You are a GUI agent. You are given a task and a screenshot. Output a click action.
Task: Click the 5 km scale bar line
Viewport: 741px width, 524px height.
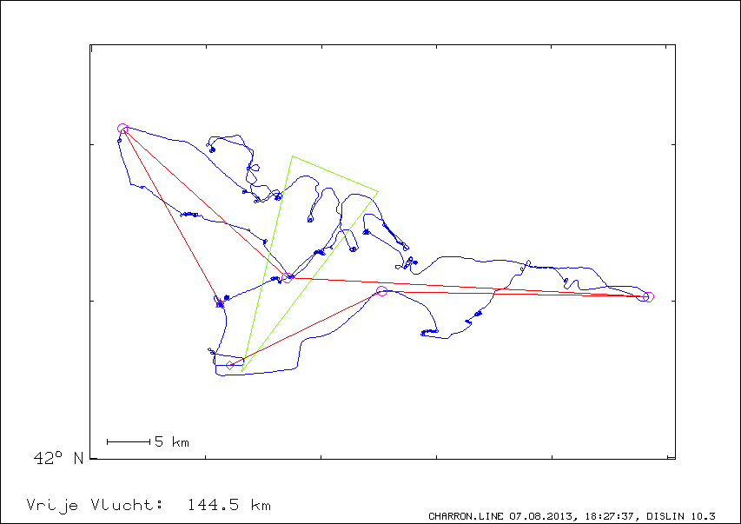click(129, 441)
